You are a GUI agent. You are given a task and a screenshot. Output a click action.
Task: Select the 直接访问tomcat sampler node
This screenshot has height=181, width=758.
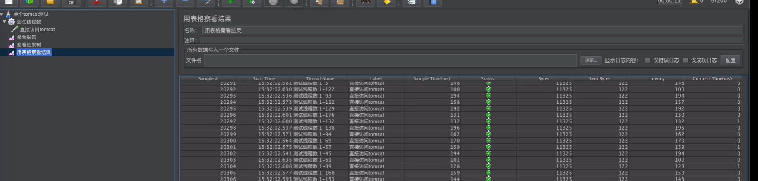[x=38, y=30]
